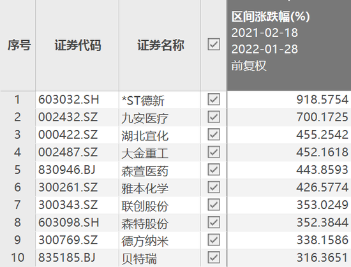
Task: Toggle checkbox in 森特股份 row
Action: point(214,222)
